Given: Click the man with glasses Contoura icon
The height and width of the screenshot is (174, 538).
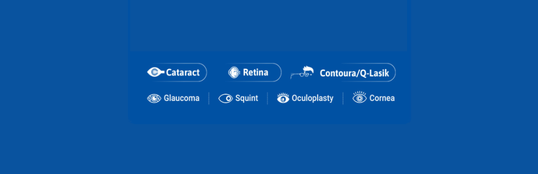Looking at the screenshot, I should coord(303,72).
